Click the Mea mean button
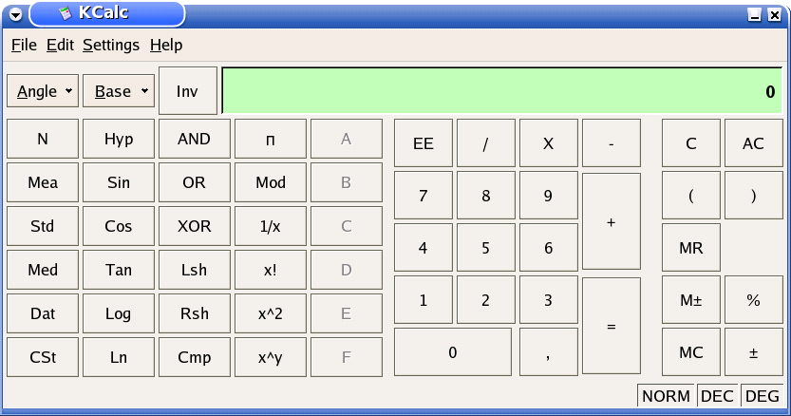Screen dimensions: 791x416 pyautogui.click(x=43, y=182)
